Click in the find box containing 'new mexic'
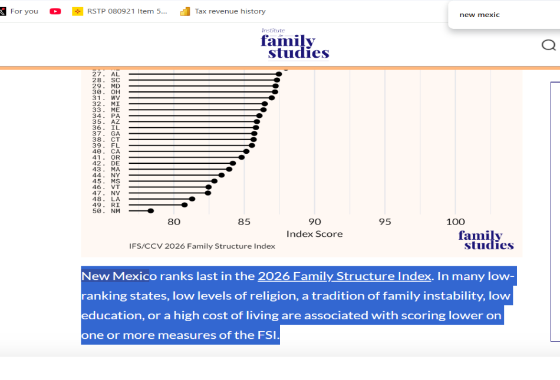The image size is (560, 380). (501, 15)
